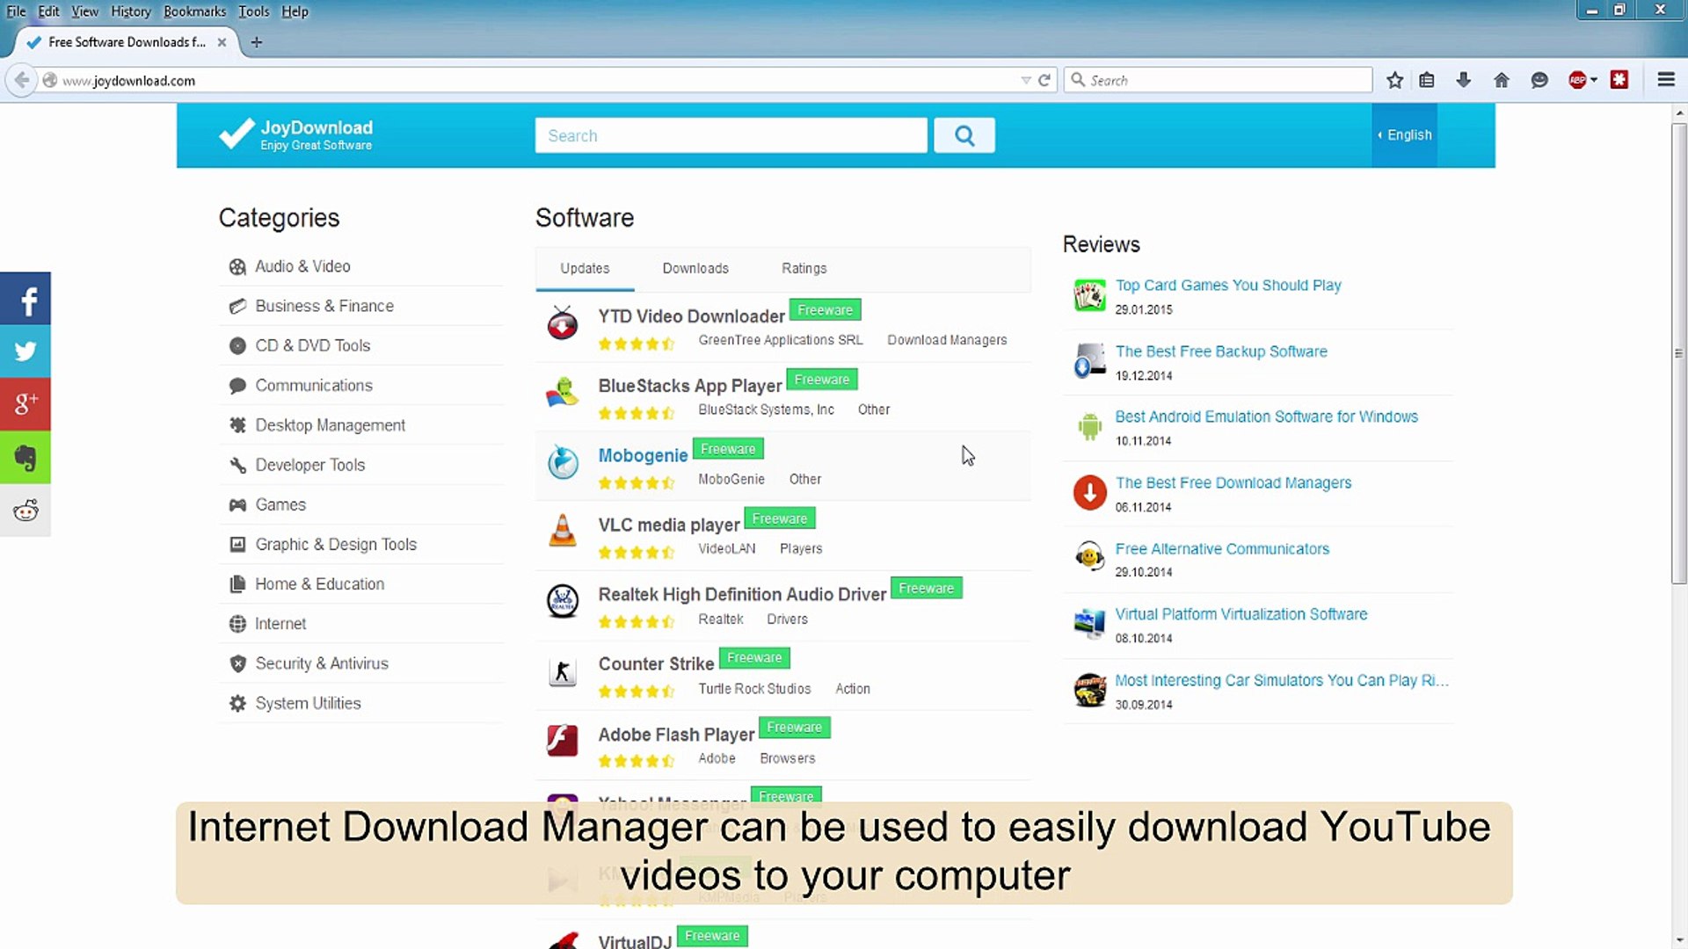
Task: Open the Adblock Plus dropdown caret
Action: point(1593,80)
